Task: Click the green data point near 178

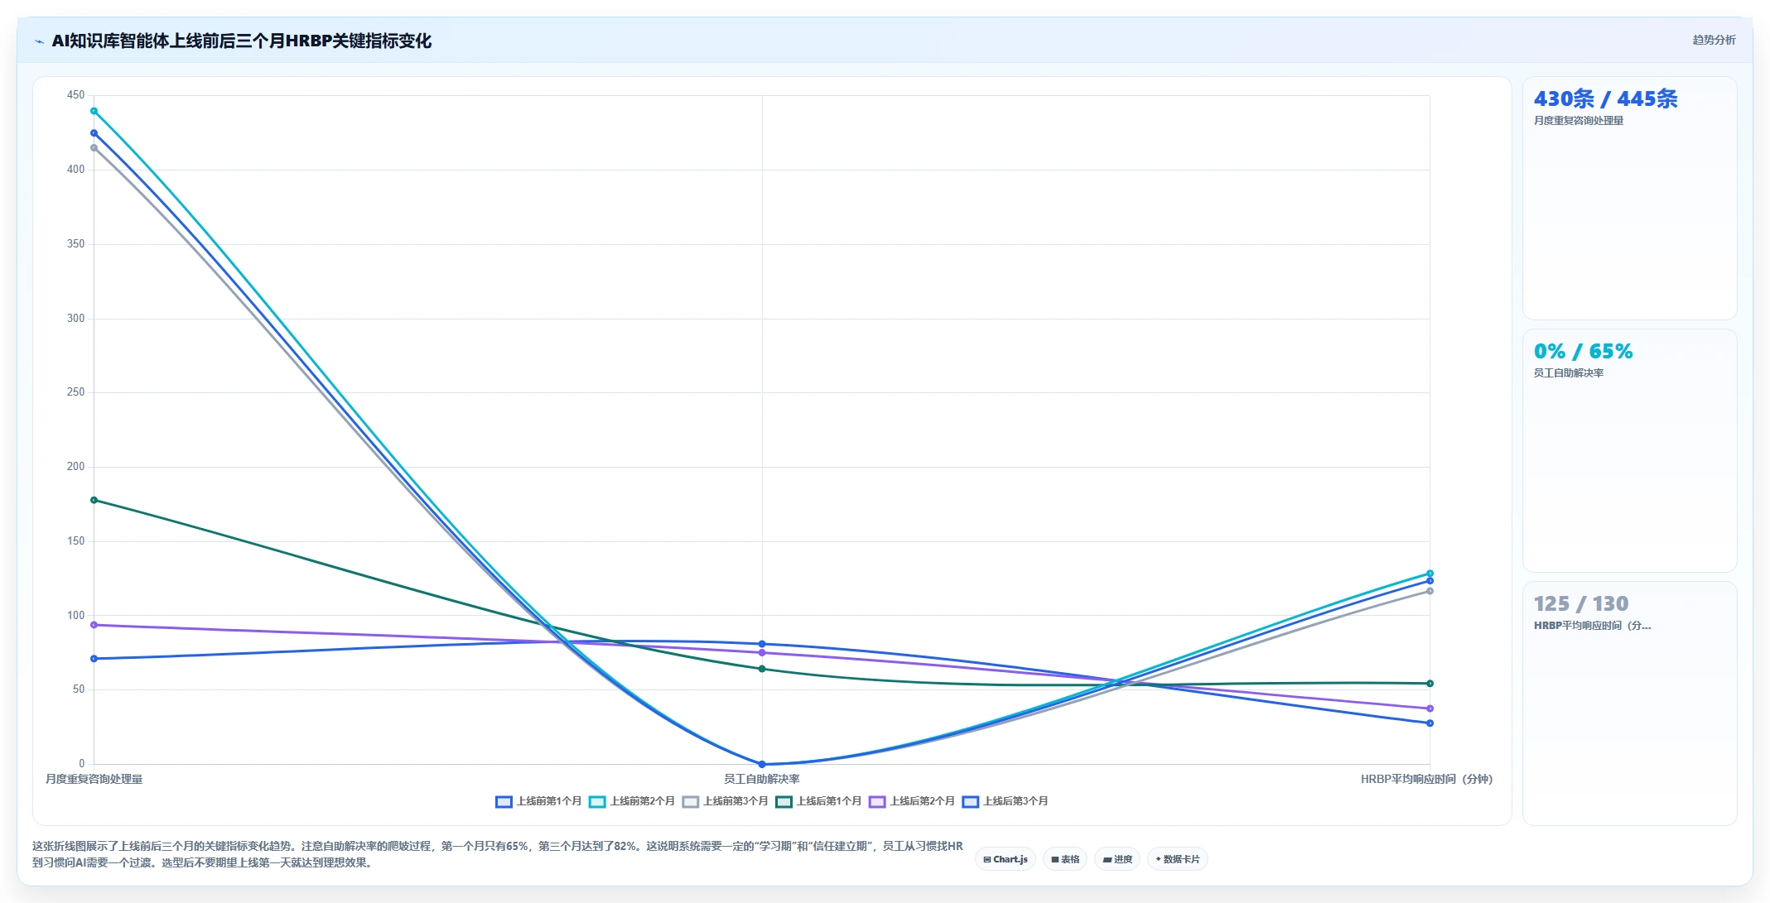Action: 94,500
